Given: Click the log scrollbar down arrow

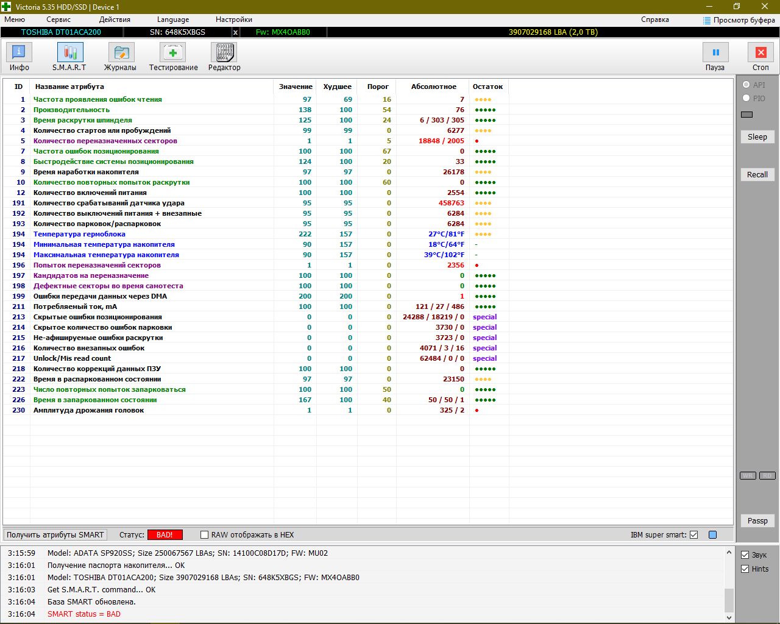Looking at the screenshot, I should pos(729,617).
